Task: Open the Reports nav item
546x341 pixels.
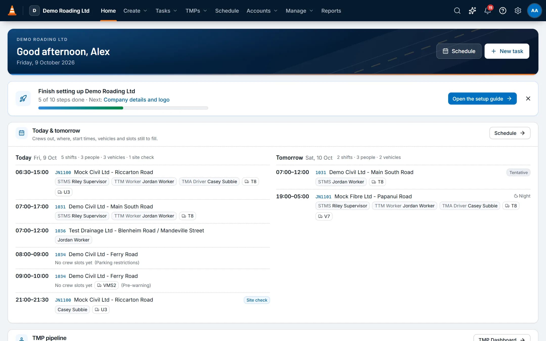Action: [x=331, y=11]
